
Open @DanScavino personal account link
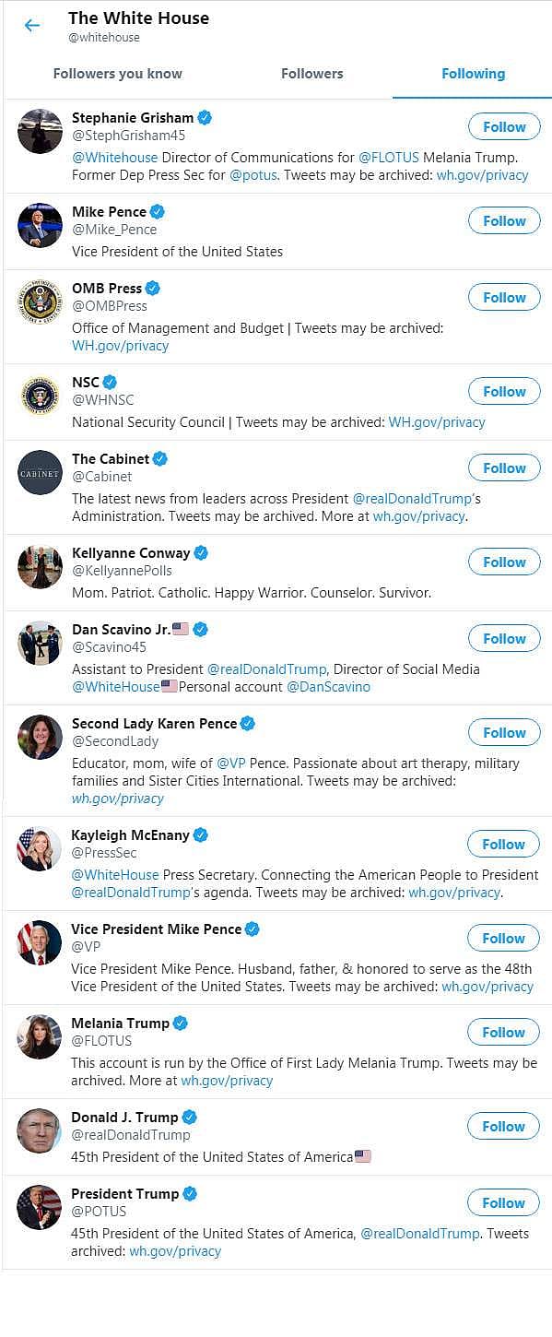pyautogui.click(x=328, y=687)
